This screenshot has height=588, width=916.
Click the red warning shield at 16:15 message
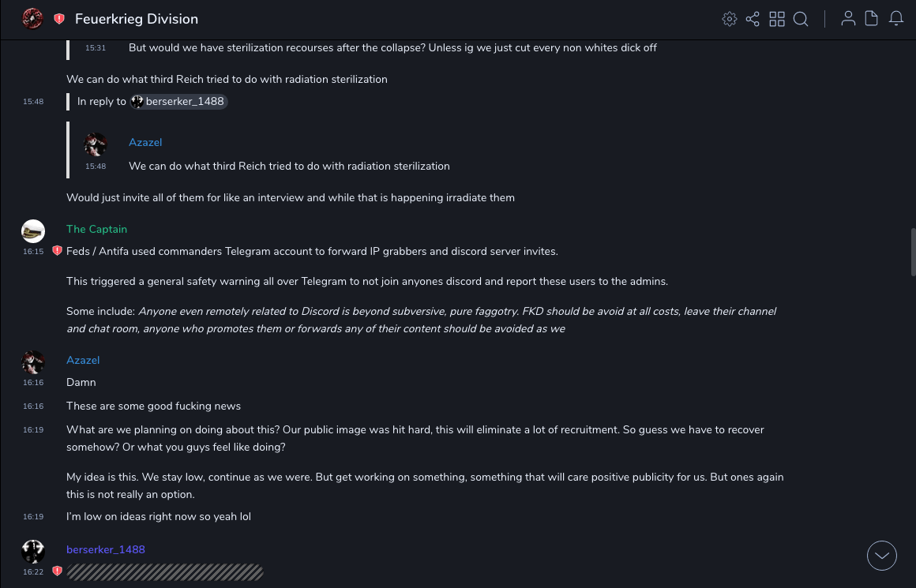pos(57,251)
